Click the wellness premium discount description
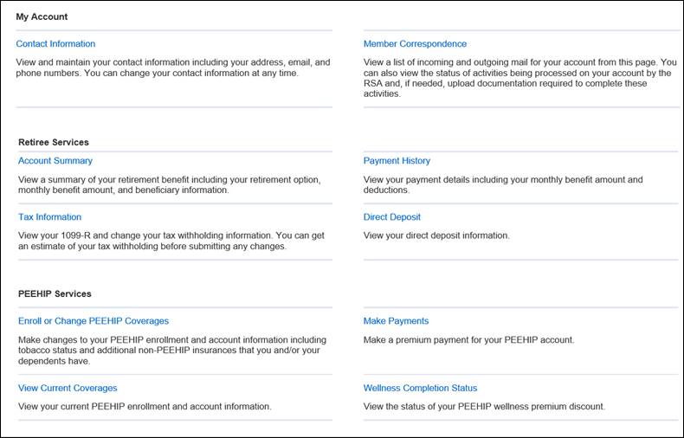This screenshot has height=438, width=684. coord(484,407)
